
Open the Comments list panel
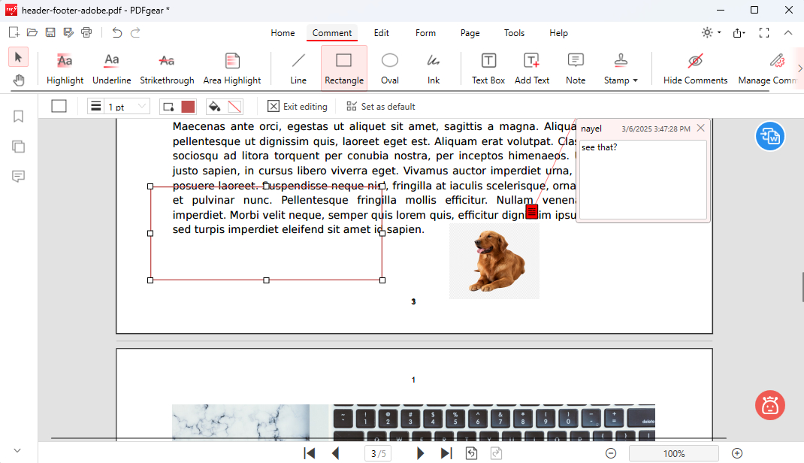[18, 177]
